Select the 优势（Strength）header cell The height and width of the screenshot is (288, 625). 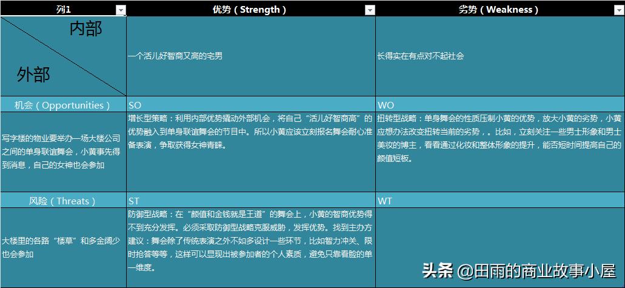250,10
